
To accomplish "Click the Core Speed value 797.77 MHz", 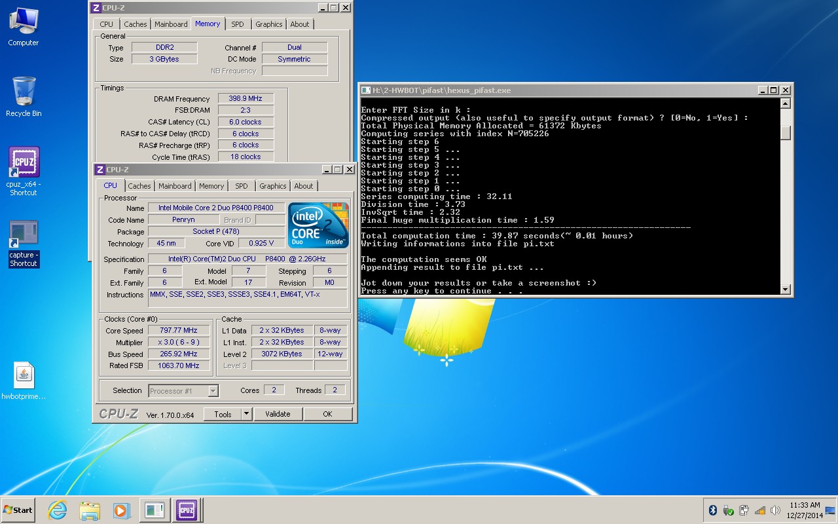I will (x=179, y=331).
